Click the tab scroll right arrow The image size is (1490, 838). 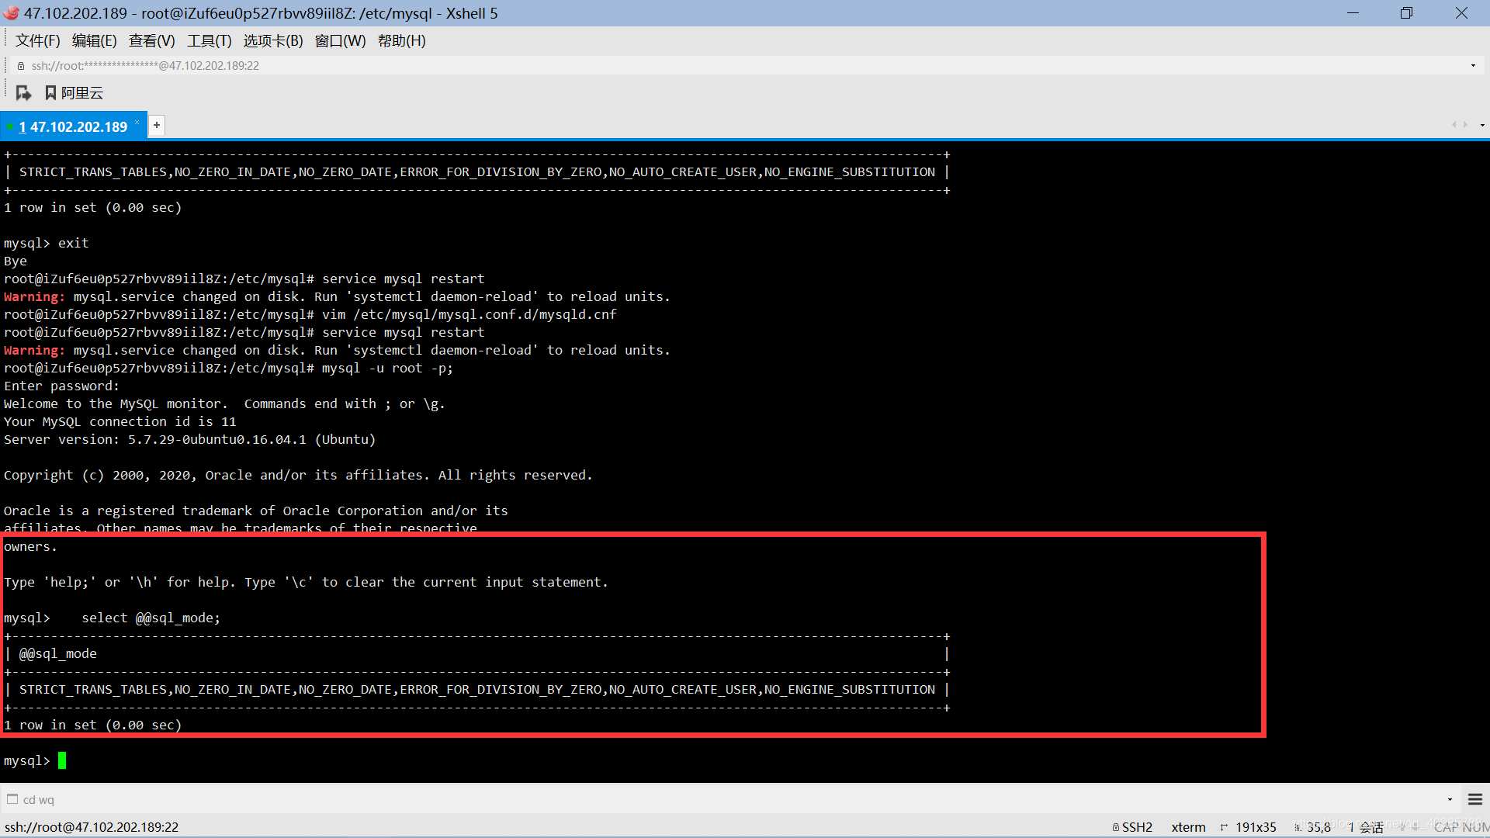1465,125
